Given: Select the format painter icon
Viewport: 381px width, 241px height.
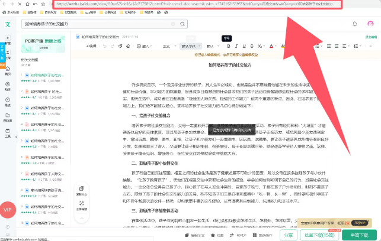Looking at the screenshot, I should (x=120, y=46).
